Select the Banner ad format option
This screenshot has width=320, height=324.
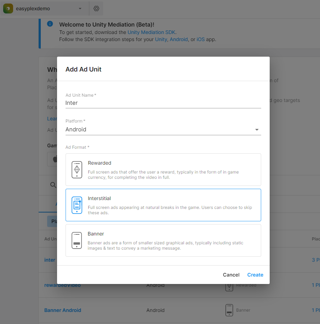[x=163, y=240]
